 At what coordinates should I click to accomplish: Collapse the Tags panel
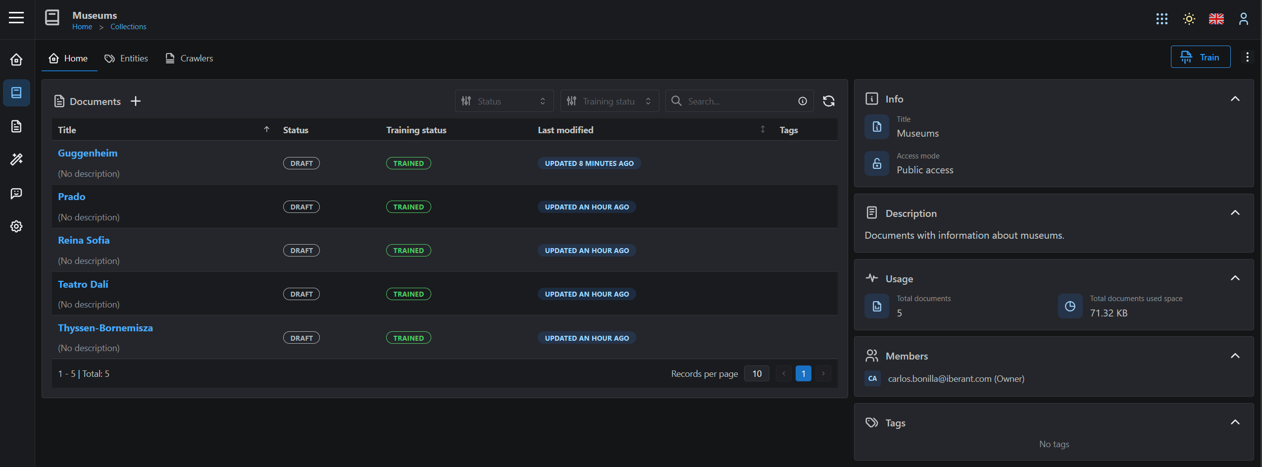[1235, 422]
